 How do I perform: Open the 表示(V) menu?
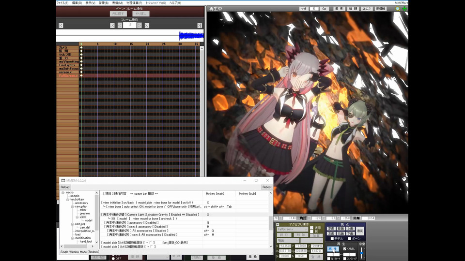tap(91, 3)
